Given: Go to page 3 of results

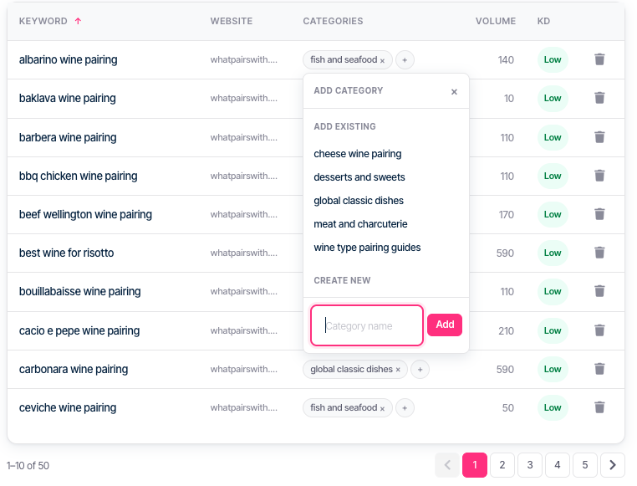Looking at the screenshot, I should (530, 465).
